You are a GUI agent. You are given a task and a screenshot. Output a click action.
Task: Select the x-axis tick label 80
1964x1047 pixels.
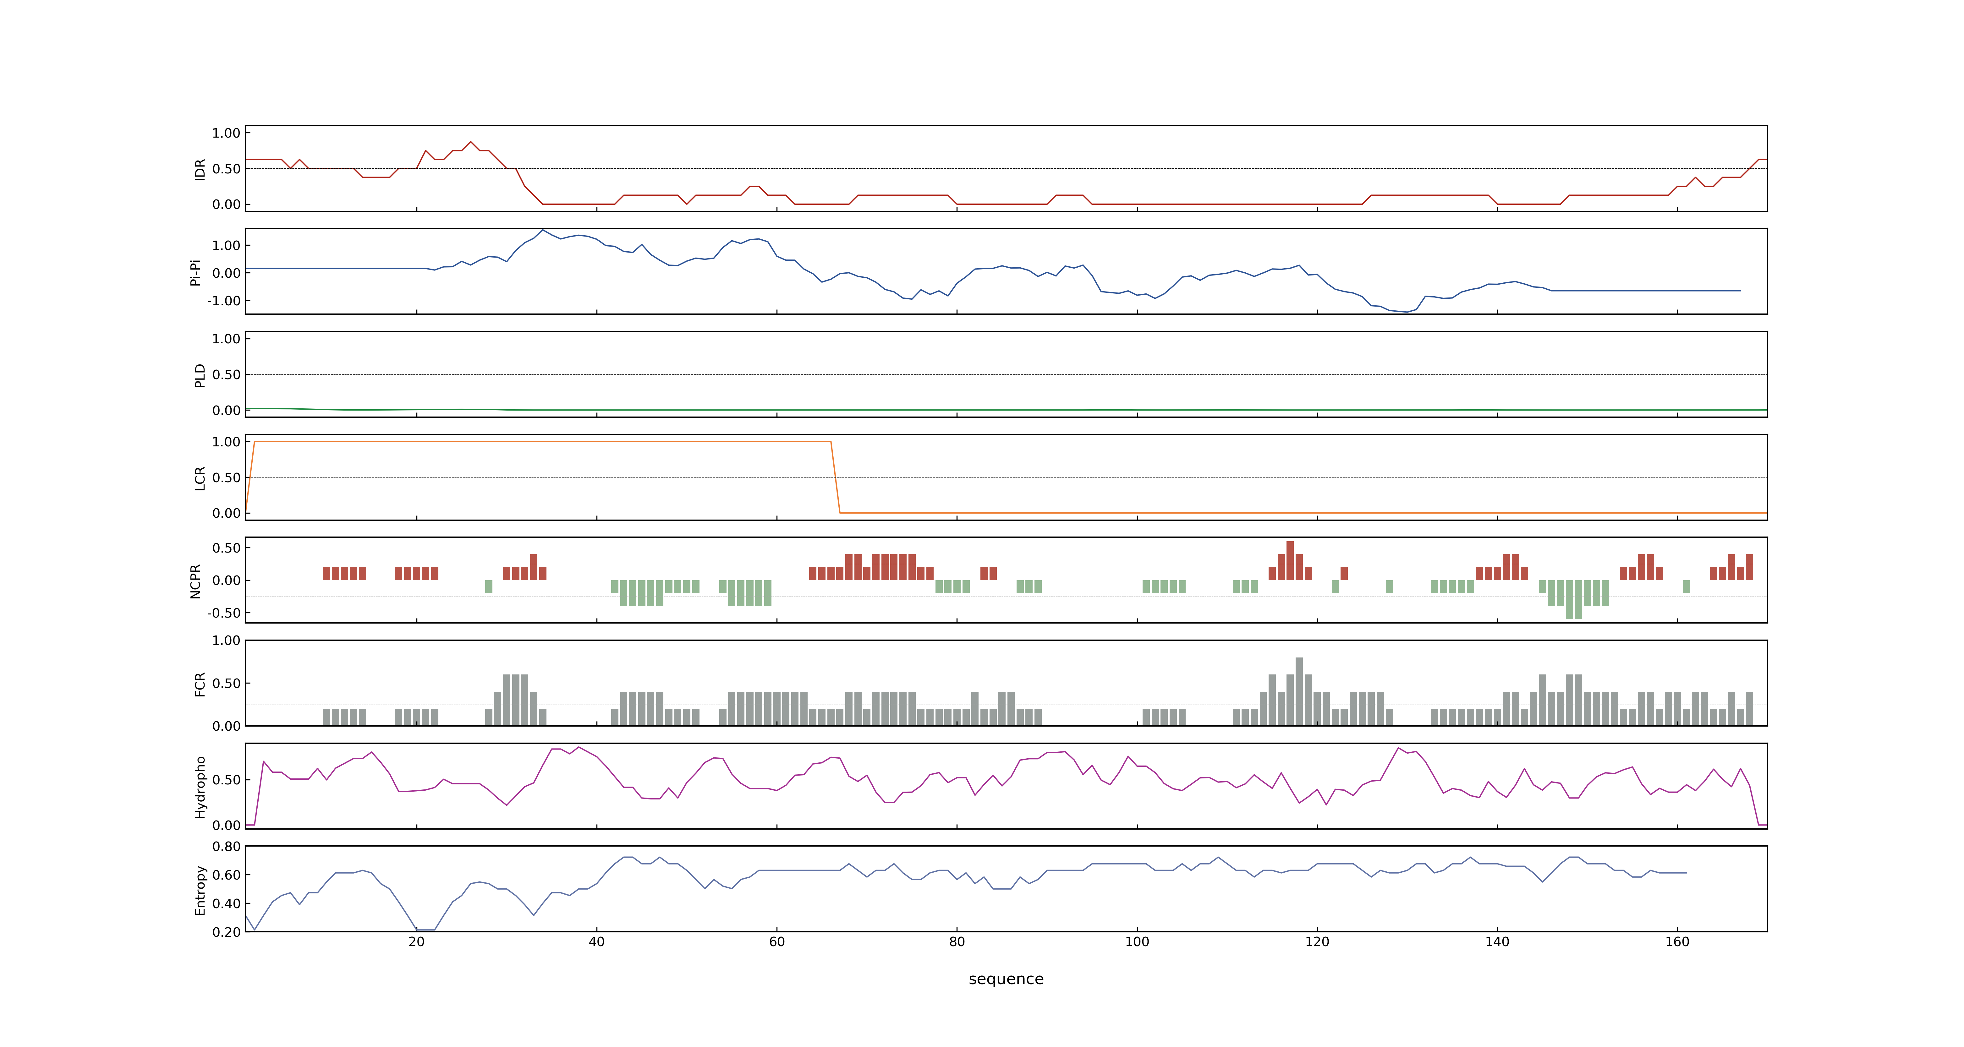tap(957, 942)
